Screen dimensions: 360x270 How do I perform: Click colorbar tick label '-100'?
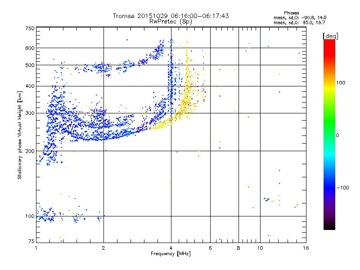click(x=342, y=188)
